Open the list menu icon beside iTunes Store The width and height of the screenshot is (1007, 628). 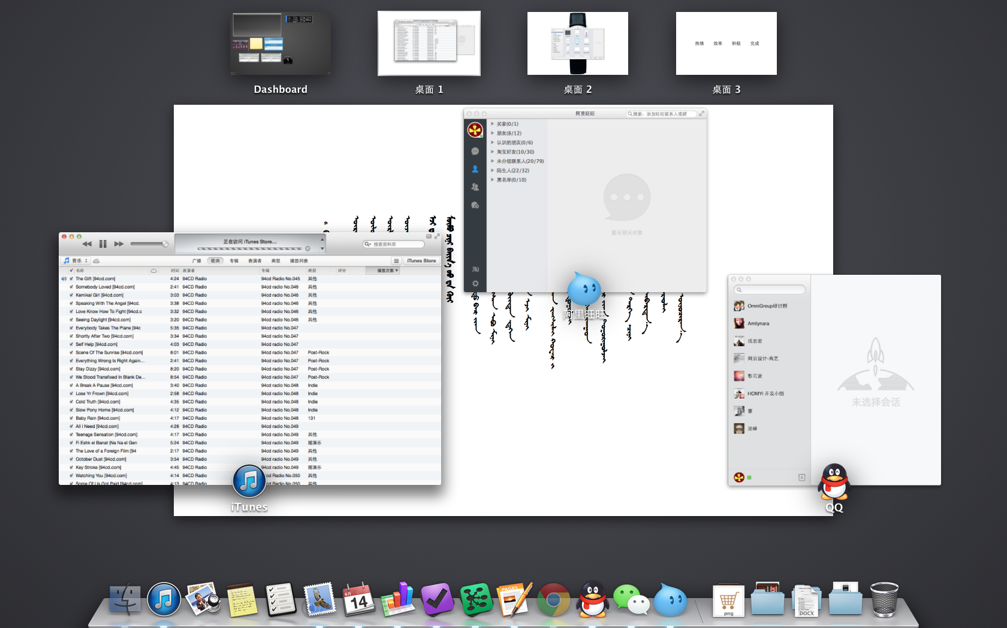396,261
